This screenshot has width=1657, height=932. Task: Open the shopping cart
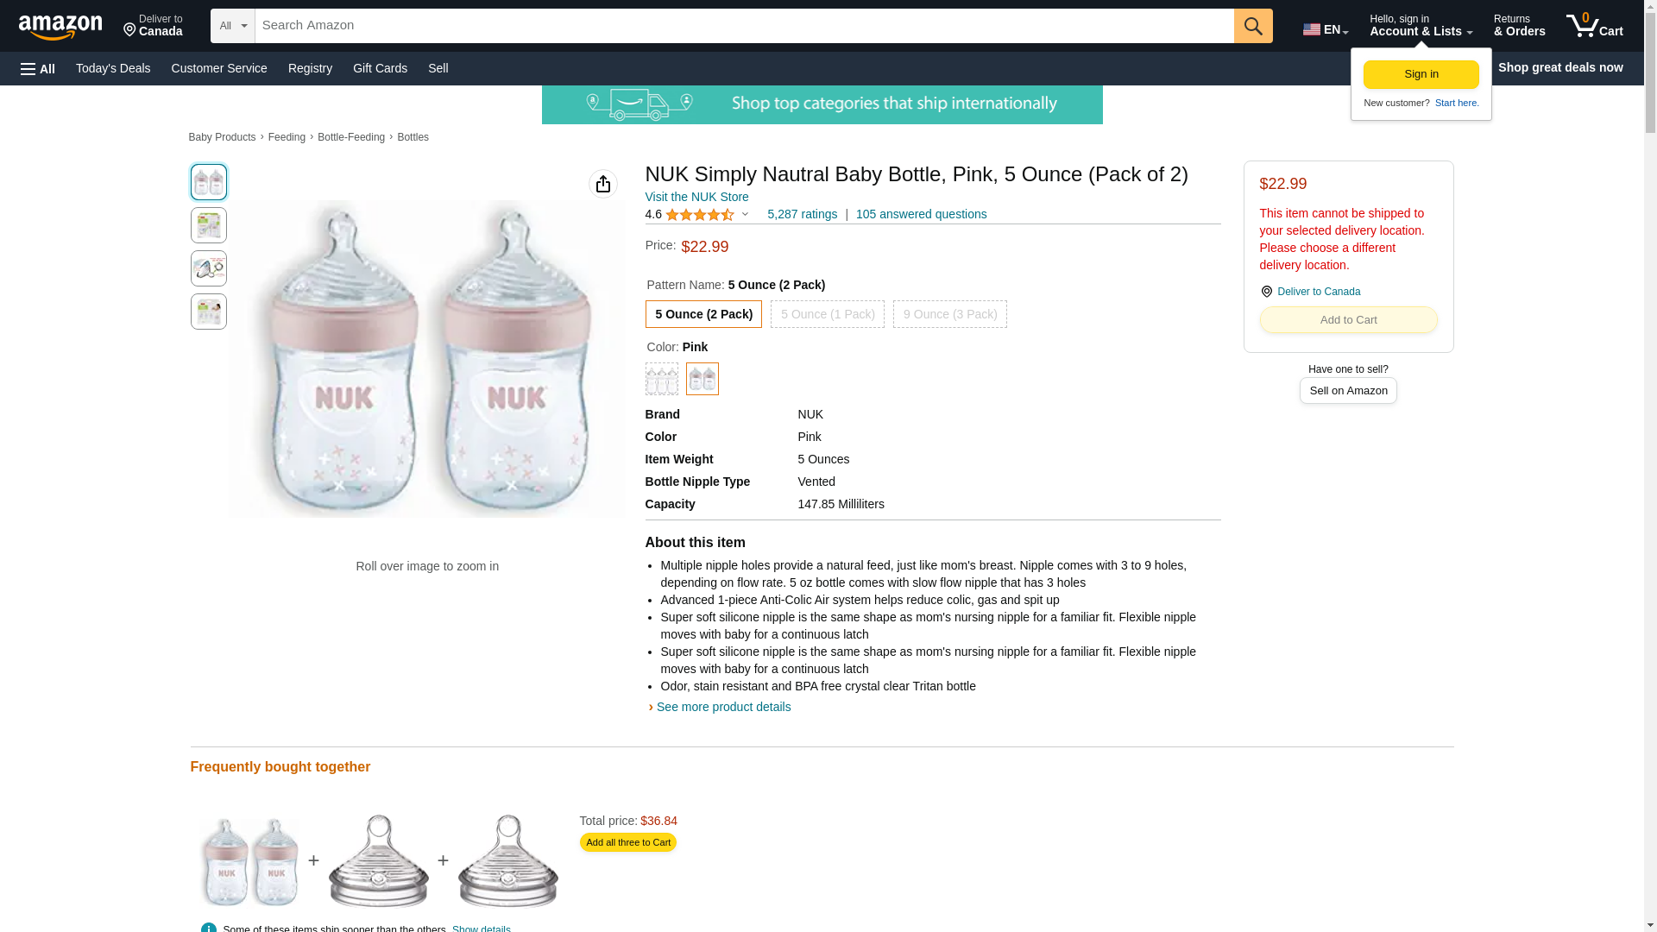(x=1594, y=26)
